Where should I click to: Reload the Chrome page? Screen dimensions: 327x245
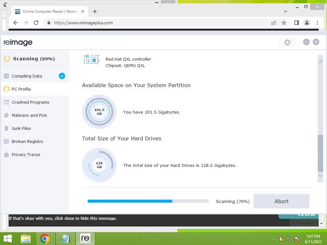point(36,23)
